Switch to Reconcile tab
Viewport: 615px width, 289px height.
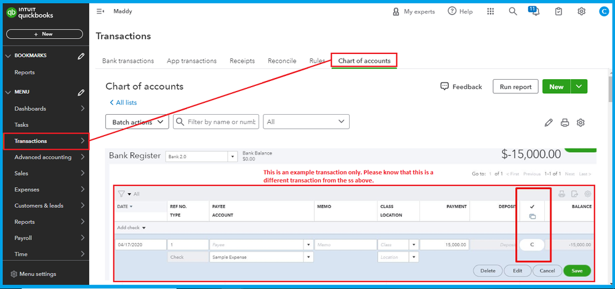tap(282, 61)
